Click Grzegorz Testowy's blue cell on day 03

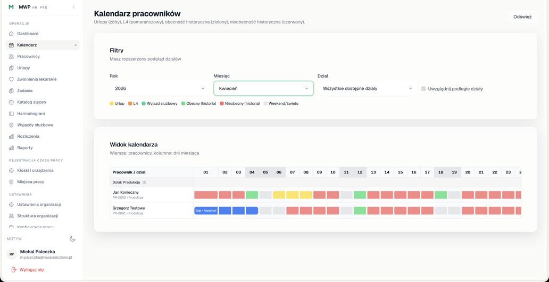tap(238, 211)
